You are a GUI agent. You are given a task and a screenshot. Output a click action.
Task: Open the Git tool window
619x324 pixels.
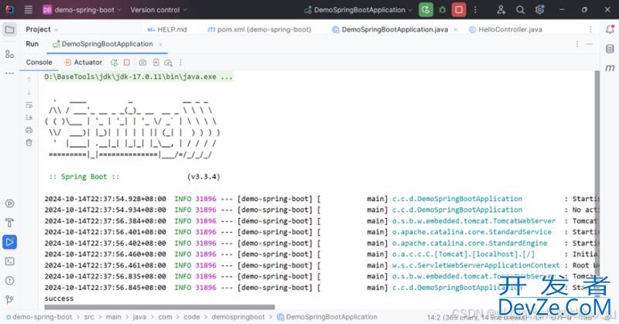9,300
